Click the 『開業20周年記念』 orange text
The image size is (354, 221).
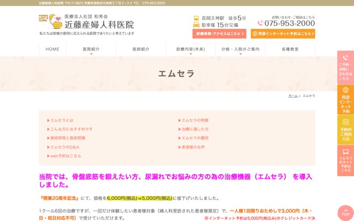tap(59, 198)
